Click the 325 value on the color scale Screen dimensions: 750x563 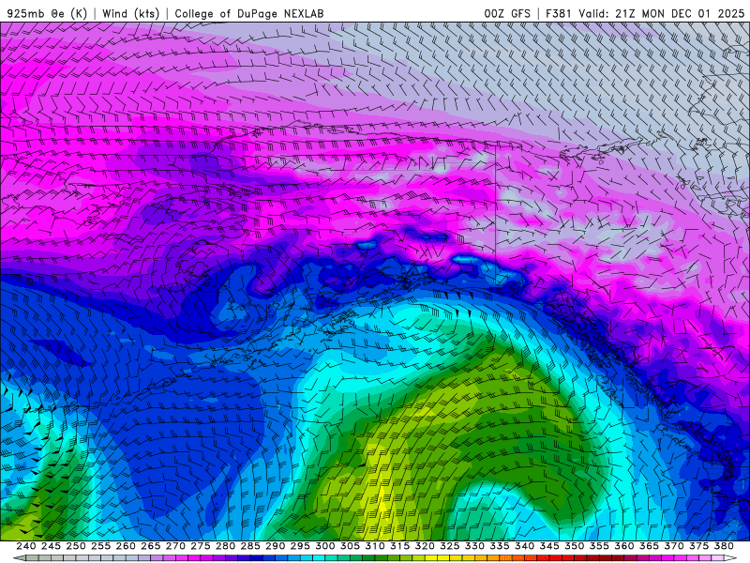click(x=450, y=546)
